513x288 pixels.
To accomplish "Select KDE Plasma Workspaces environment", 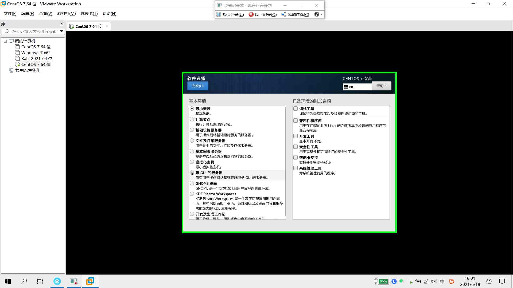I will click(192, 194).
